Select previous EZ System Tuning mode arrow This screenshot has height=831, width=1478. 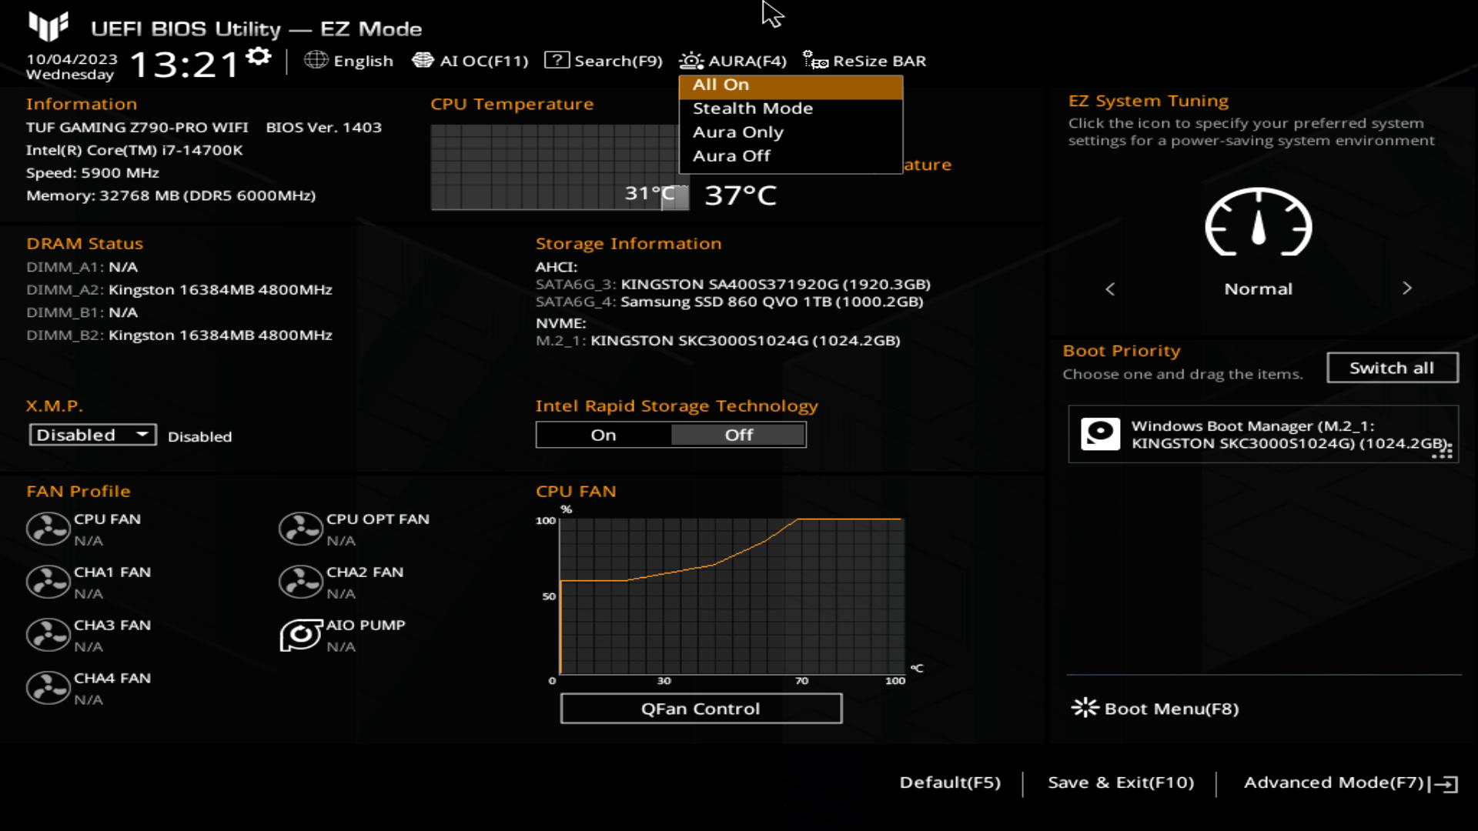(1110, 289)
